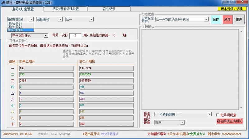Switch to the 倍投/智能切换设置 tab
Image resolution: width=249 pixels, height=139 pixels.
tap(65, 9)
